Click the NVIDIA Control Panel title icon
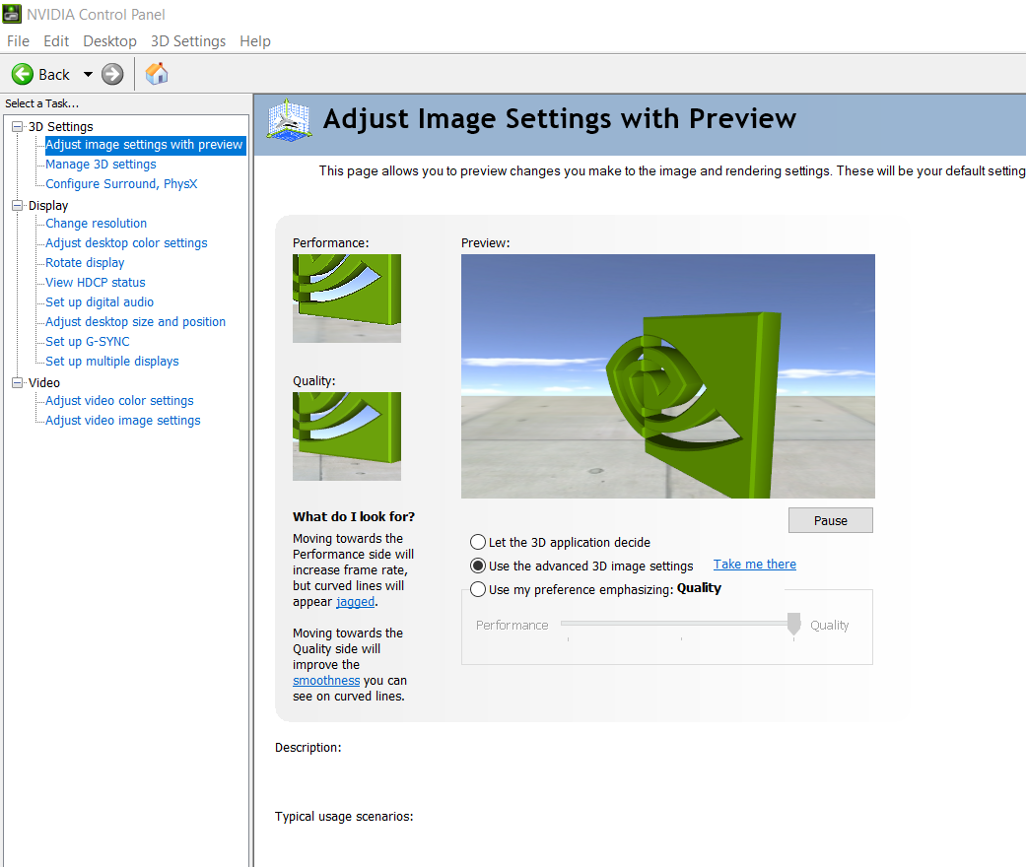 (12, 14)
